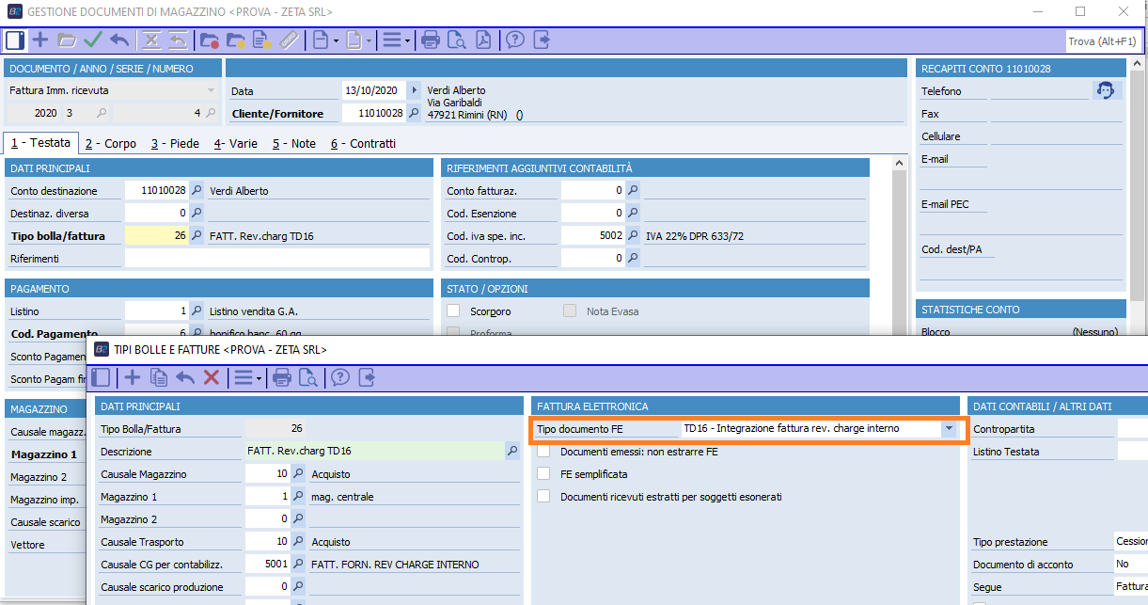1148x605 pixels.
Task: Click the help bubble icon in main toolbar
Action: [514, 40]
